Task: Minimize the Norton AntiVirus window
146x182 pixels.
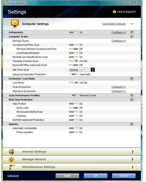Action: 125,2
